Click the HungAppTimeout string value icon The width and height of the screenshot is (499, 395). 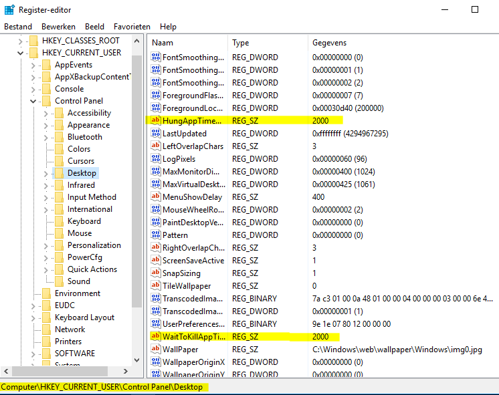(156, 120)
